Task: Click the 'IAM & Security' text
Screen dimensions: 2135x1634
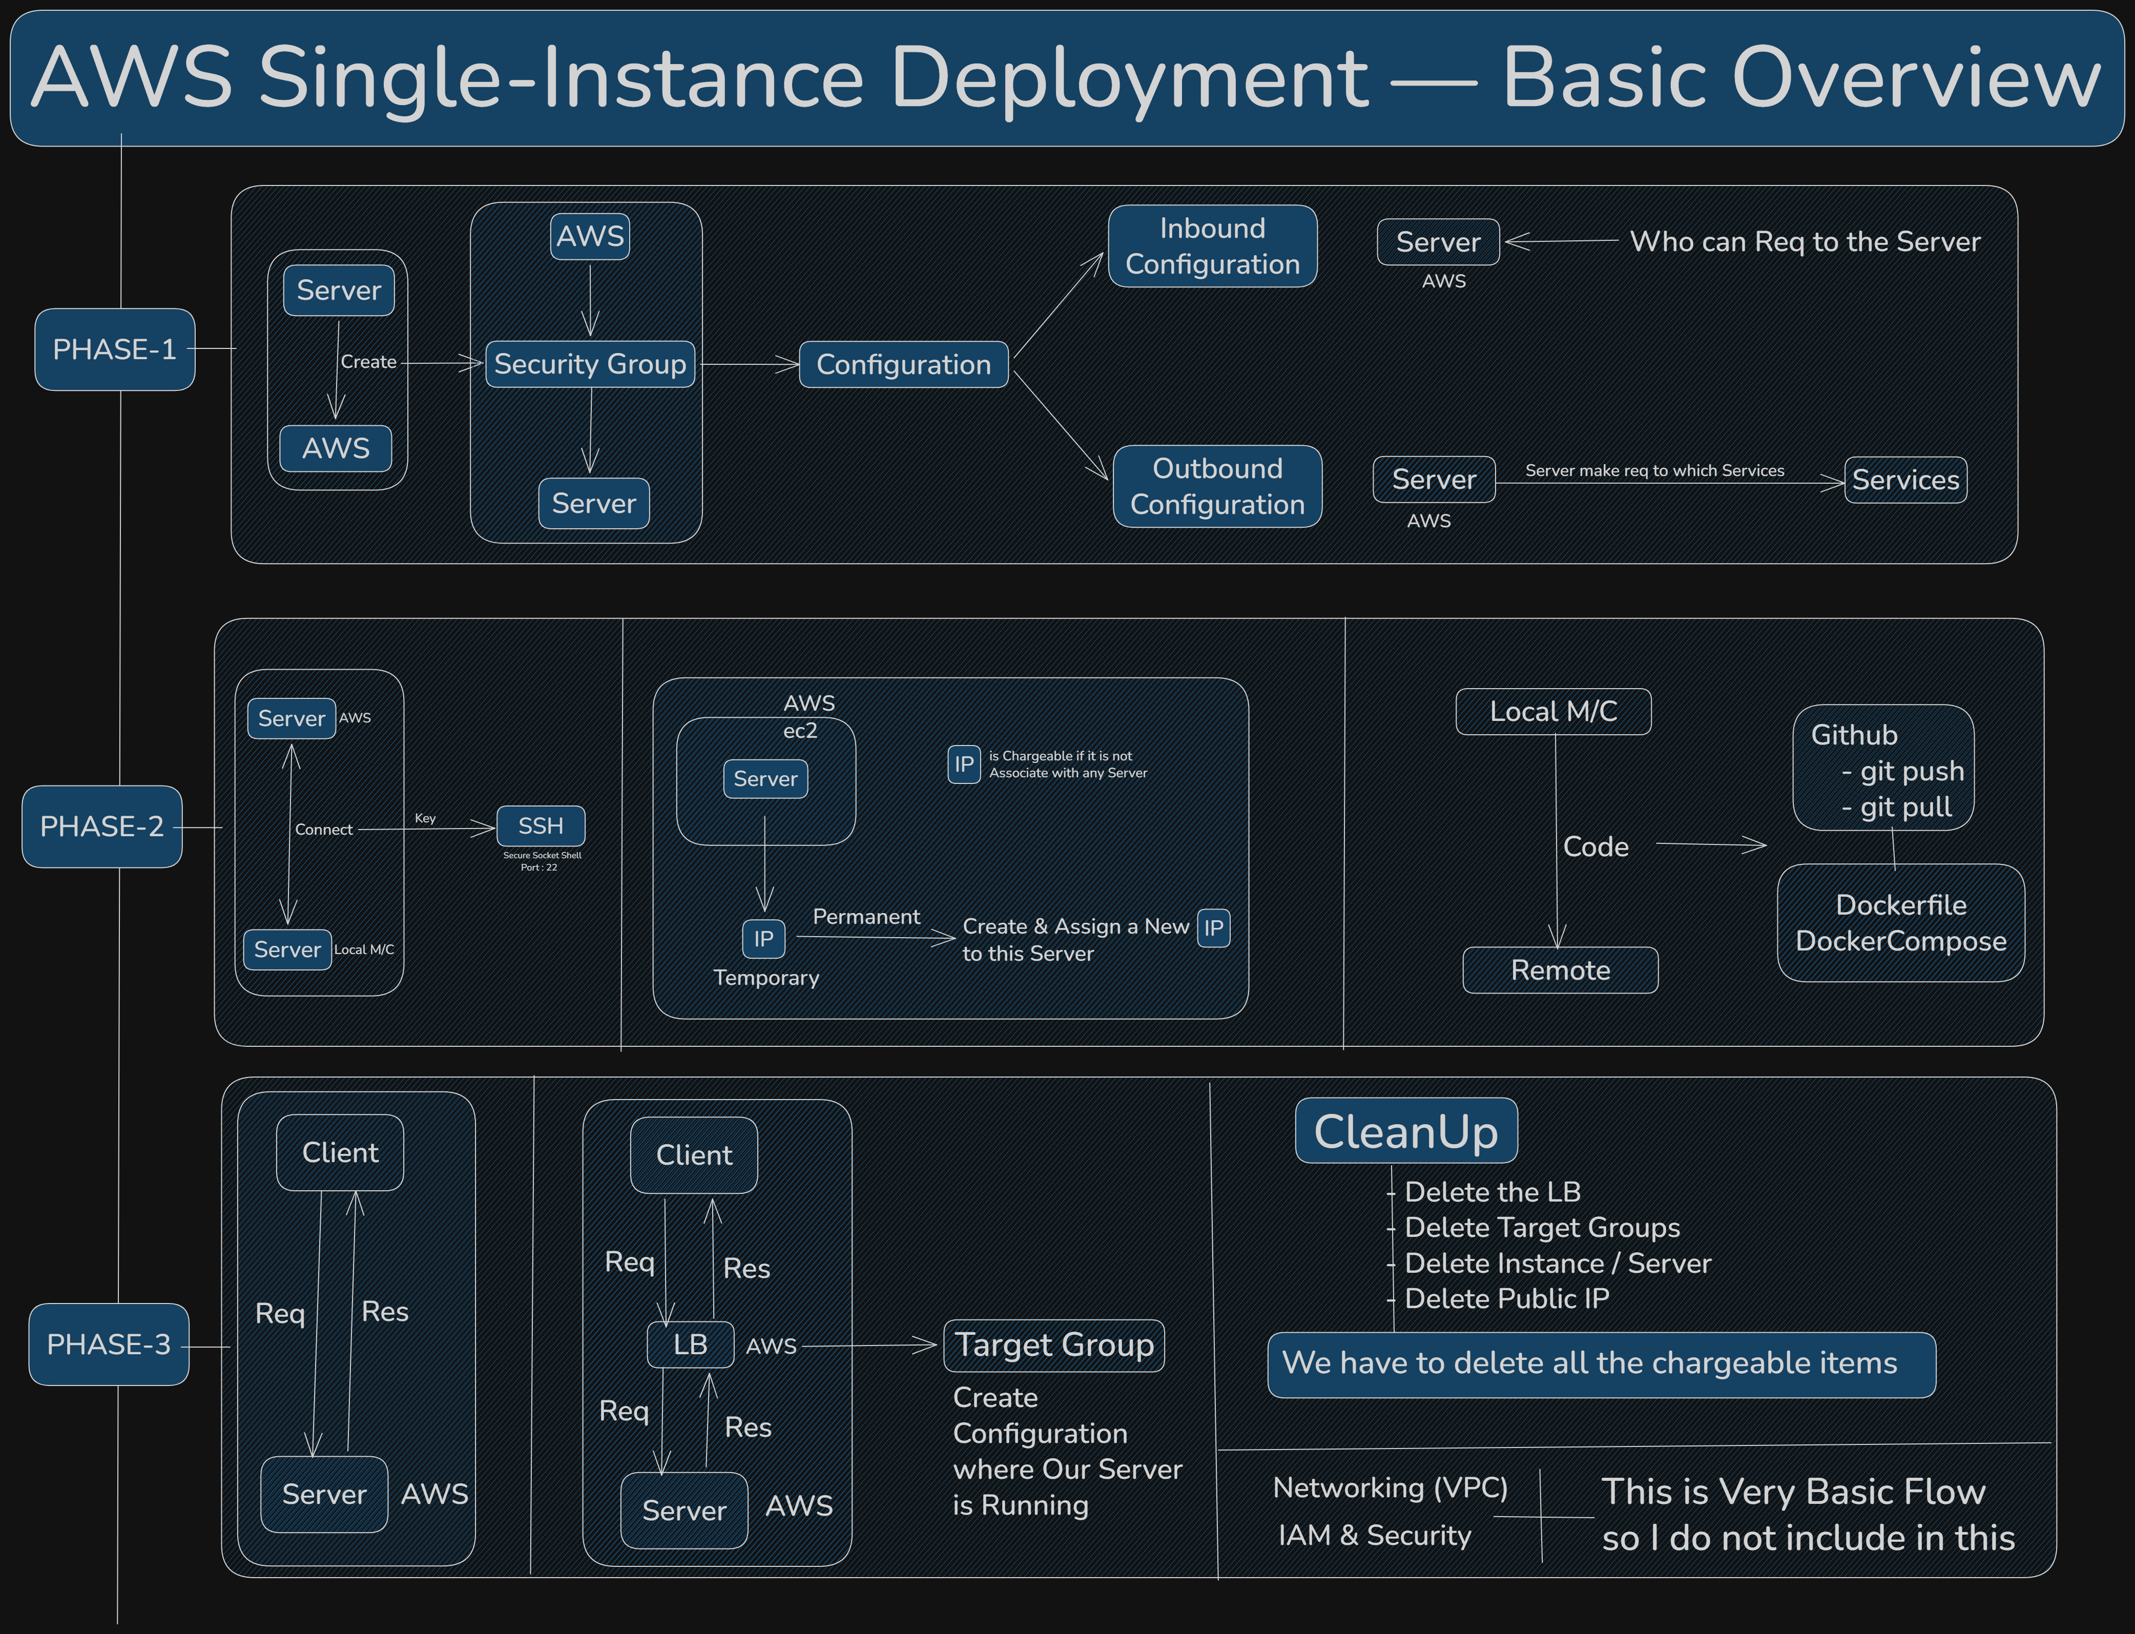Action: pyautogui.click(x=1374, y=1536)
